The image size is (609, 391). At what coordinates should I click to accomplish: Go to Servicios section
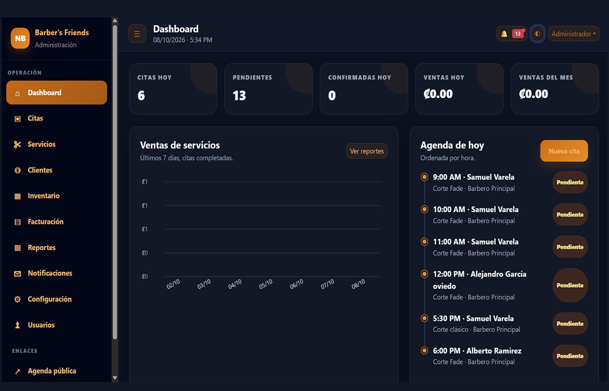57,144
